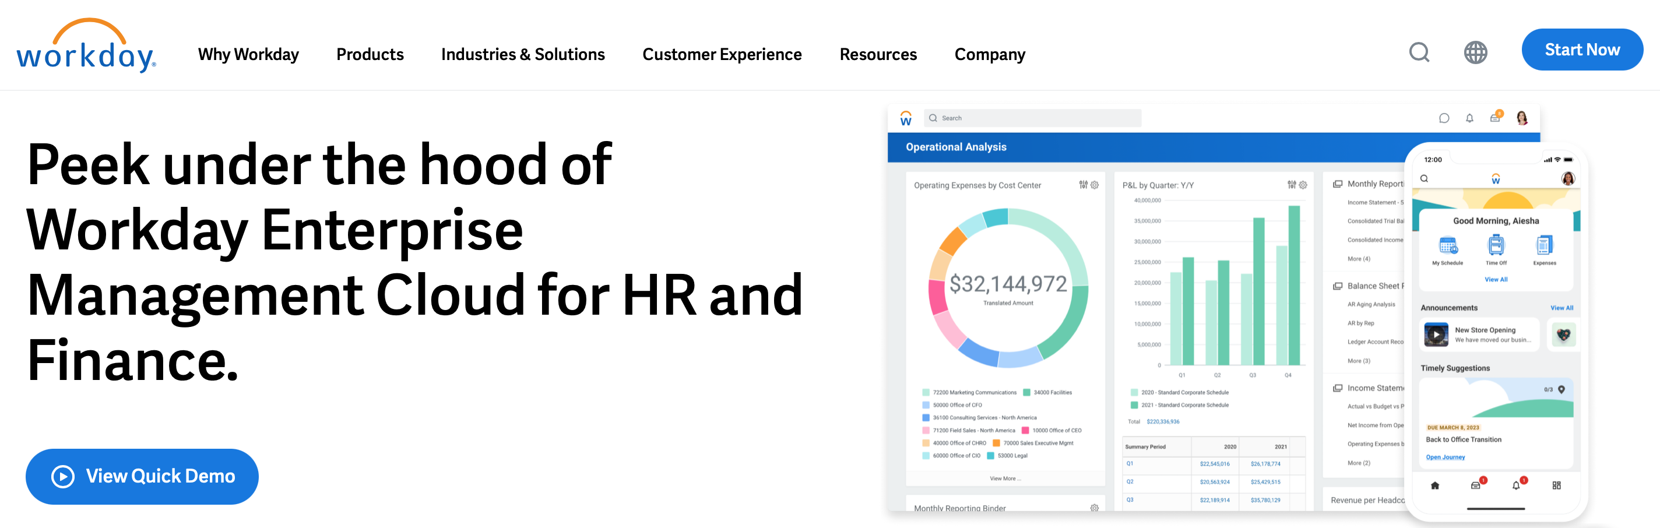Click the mobile profile avatar
This screenshot has height=528, width=1660.
pos(1568,178)
